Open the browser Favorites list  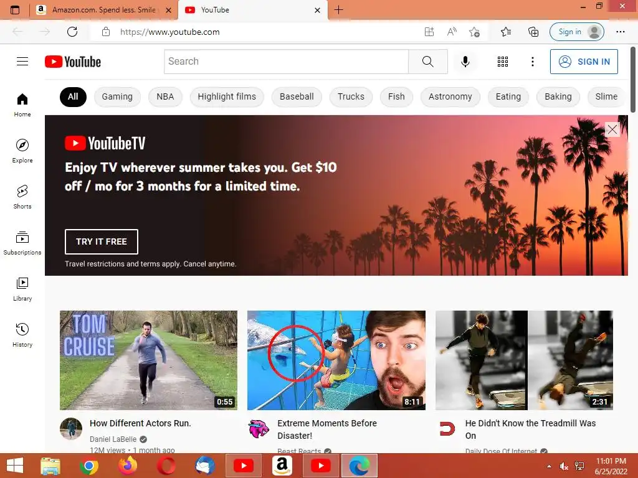click(506, 32)
